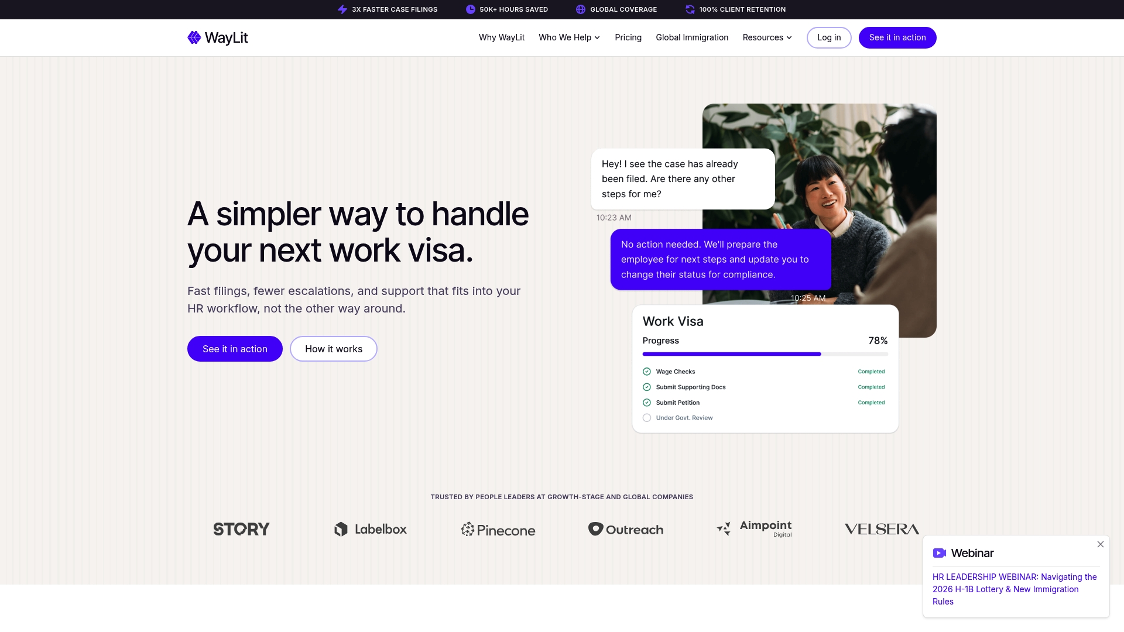Screen dimensions: 1124x632
Task: Click the 10:23 AM timestamp
Action: [x=614, y=218]
